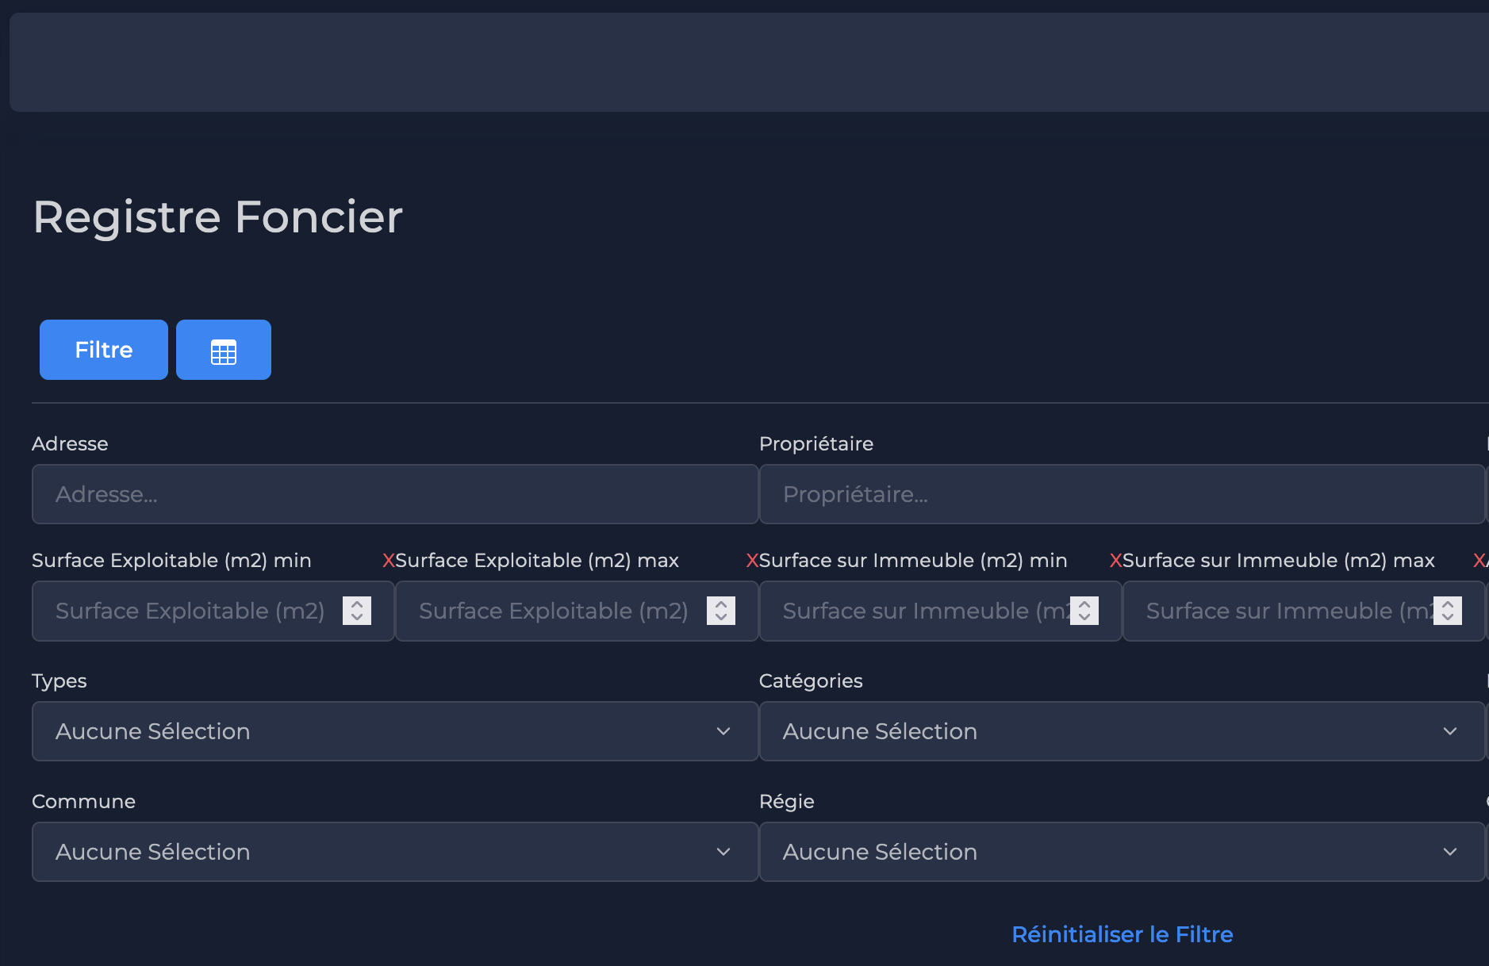Increase Surface Exploitable min with up arrow
Image resolution: width=1489 pixels, height=966 pixels.
tap(357, 604)
